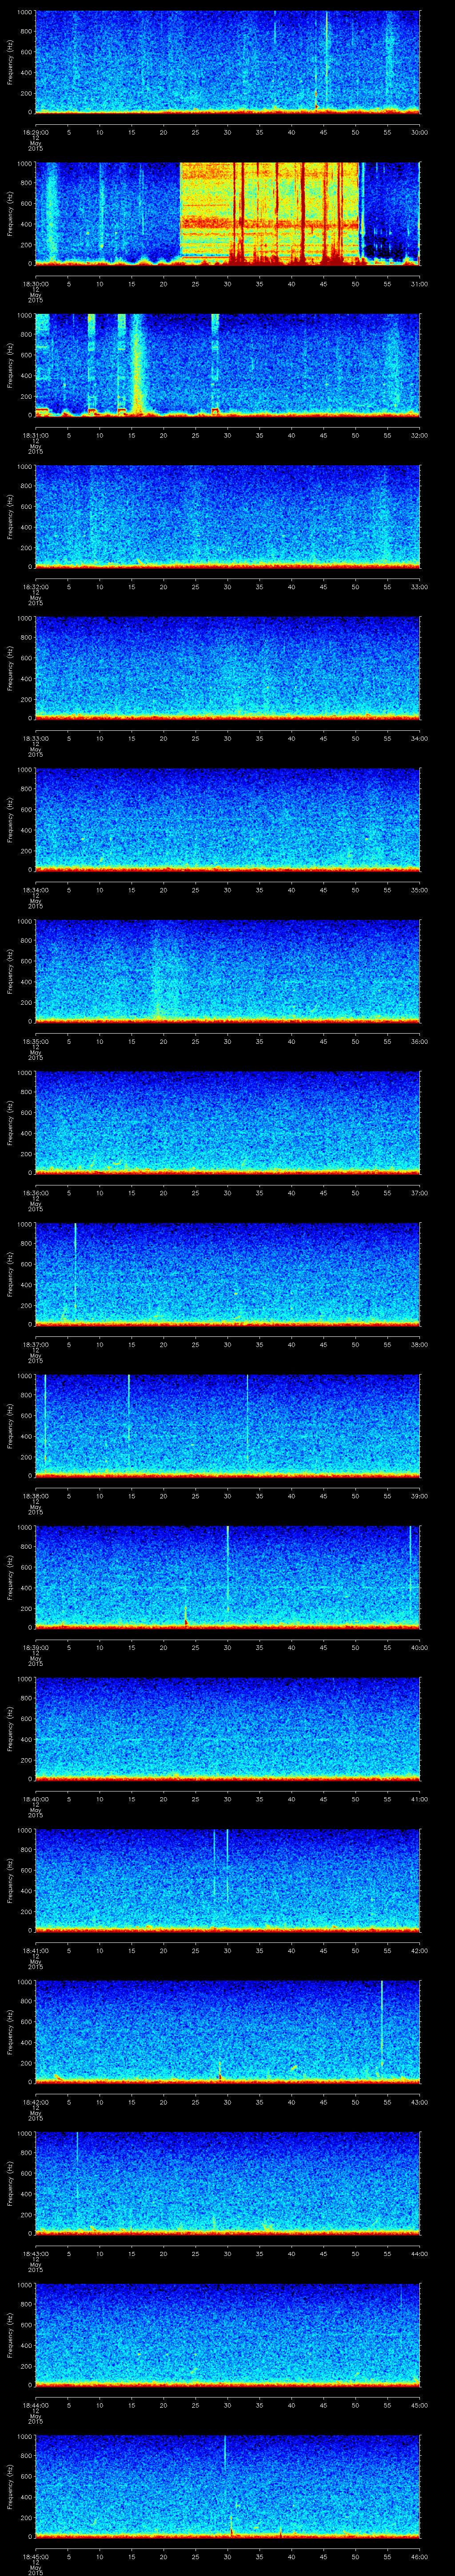The height and width of the screenshot is (2576, 455).
Task: Click the spectrogram panel starting at 18:31:00
Action: coord(227,364)
